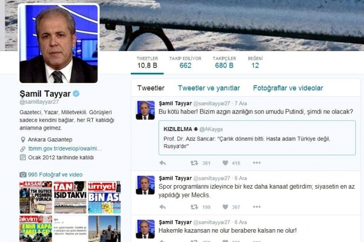The height and width of the screenshot is (242, 364).
Task: Retweet the tweet with 199 retweets
Action: pyautogui.click(x=194, y=207)
